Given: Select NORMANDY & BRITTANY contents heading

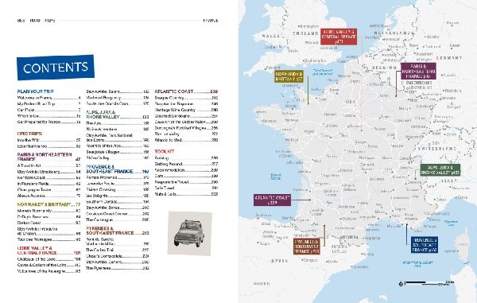Looking at the screenshot, I should tap(49, 204).
